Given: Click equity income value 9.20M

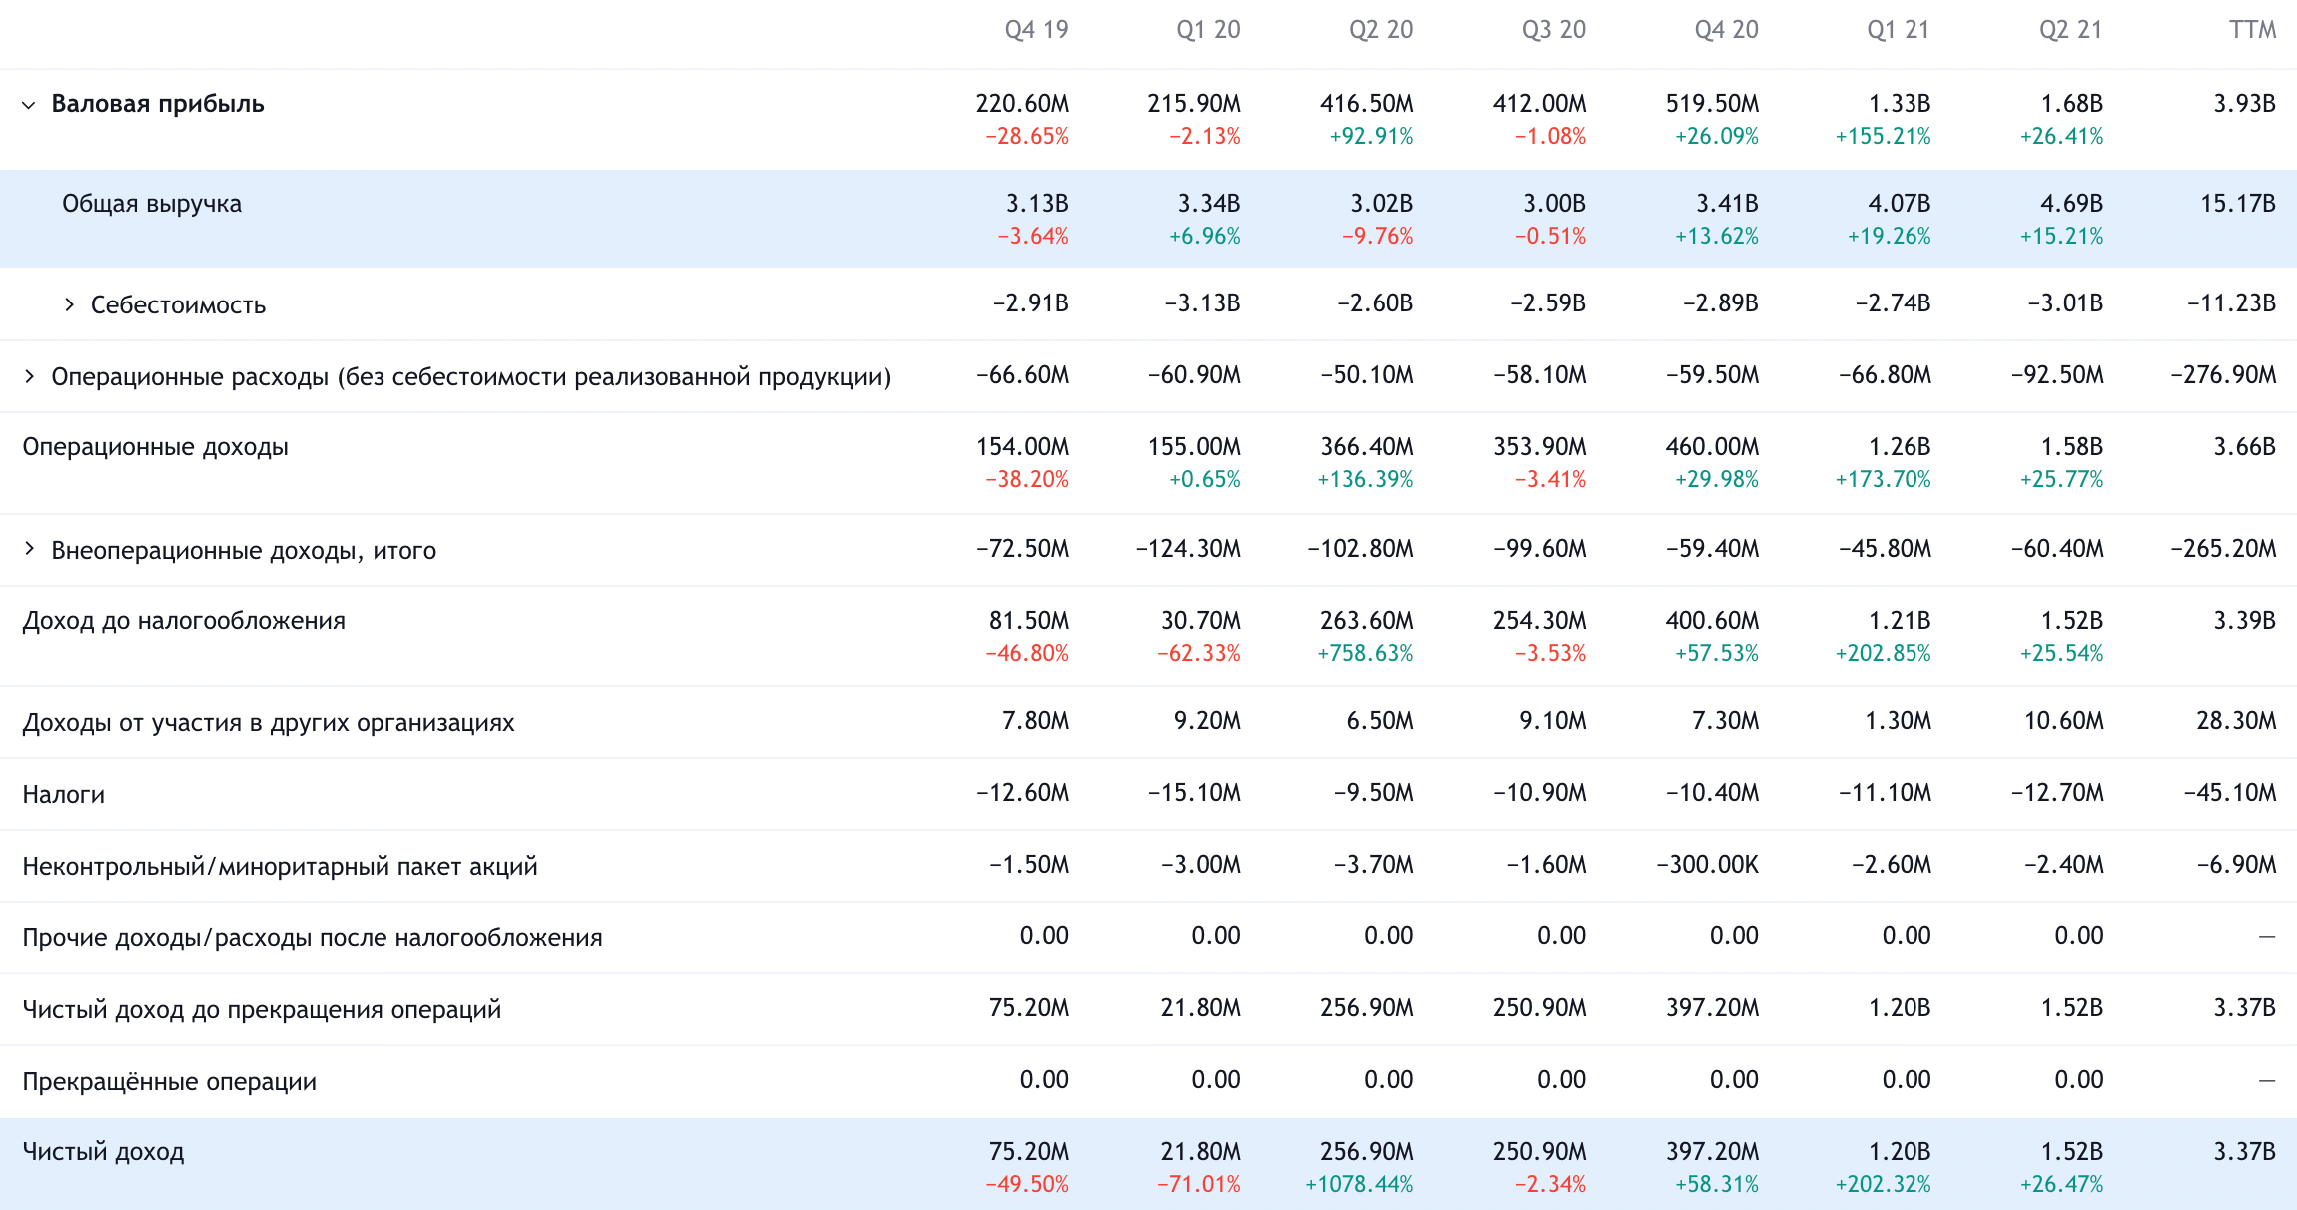Looking at the screenshot, I should point(1207,721).
